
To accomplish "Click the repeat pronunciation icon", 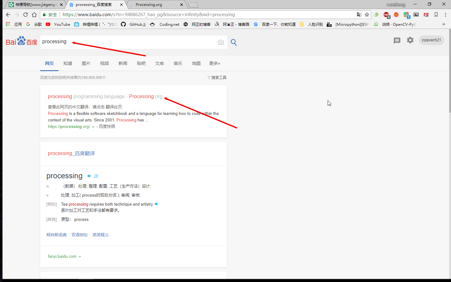I will (x=96, y=176).
